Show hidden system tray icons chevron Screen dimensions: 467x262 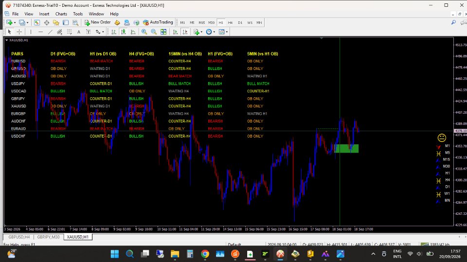373,254
